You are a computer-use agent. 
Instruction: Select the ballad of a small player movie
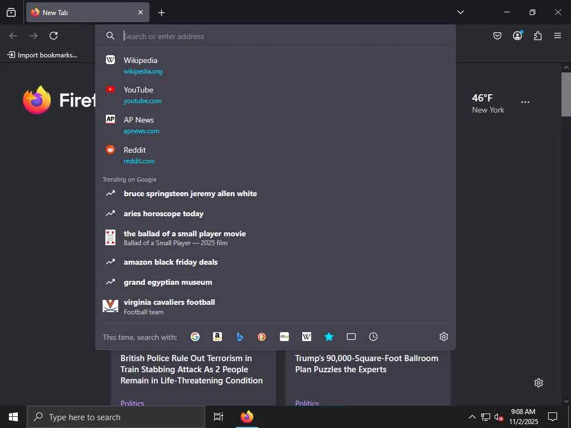point(275,237)
